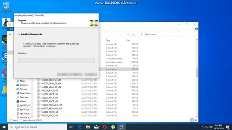Open the Mail app on the taskbar

click(96, 127)
